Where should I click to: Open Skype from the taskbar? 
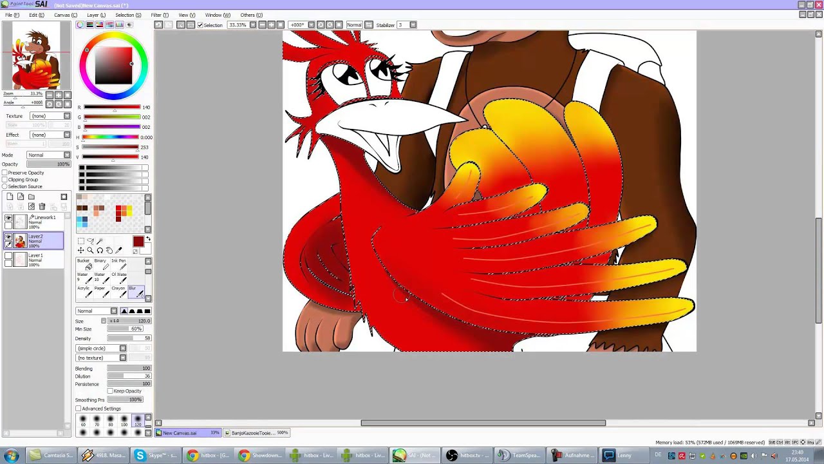(x=156, y=456)
